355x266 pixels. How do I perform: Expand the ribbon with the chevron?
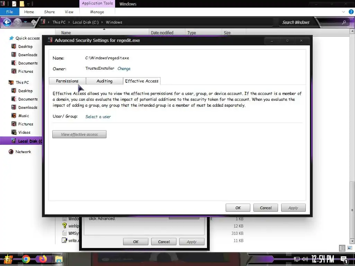point(344,12)
